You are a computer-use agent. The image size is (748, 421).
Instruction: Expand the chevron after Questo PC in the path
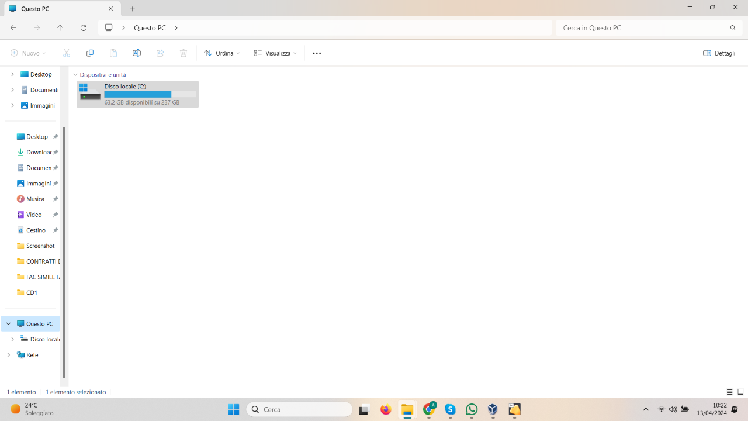tap(176, 27)
